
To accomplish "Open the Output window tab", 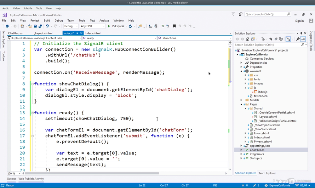I will pos(11,179).
